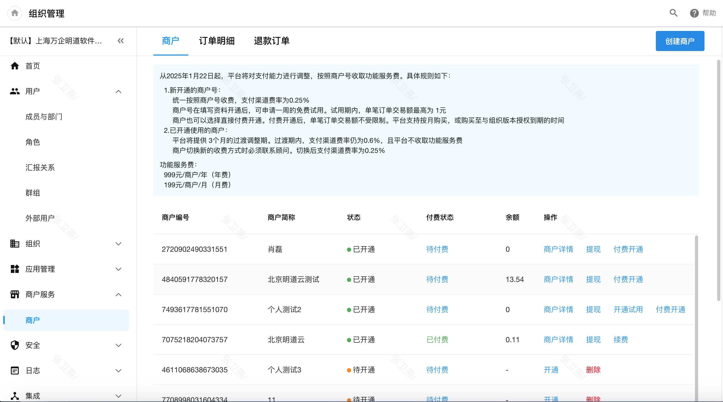Switch to the 退款订单 tab
Image resolution: width=723 pixels, height=402 pixels.
click(x=272, y=41)
